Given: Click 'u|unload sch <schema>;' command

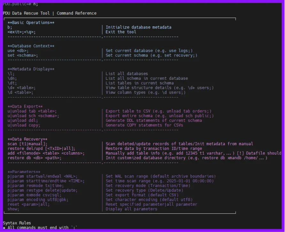Looking at the screenshot, I should click(33, 116).
